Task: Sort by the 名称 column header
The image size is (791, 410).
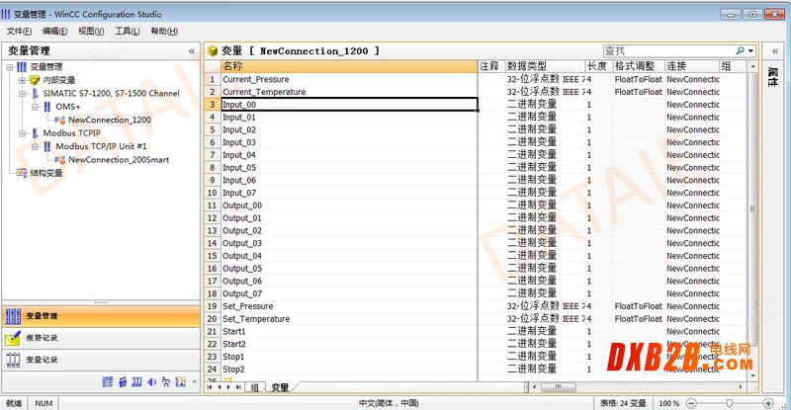Action: click(349, 66)
